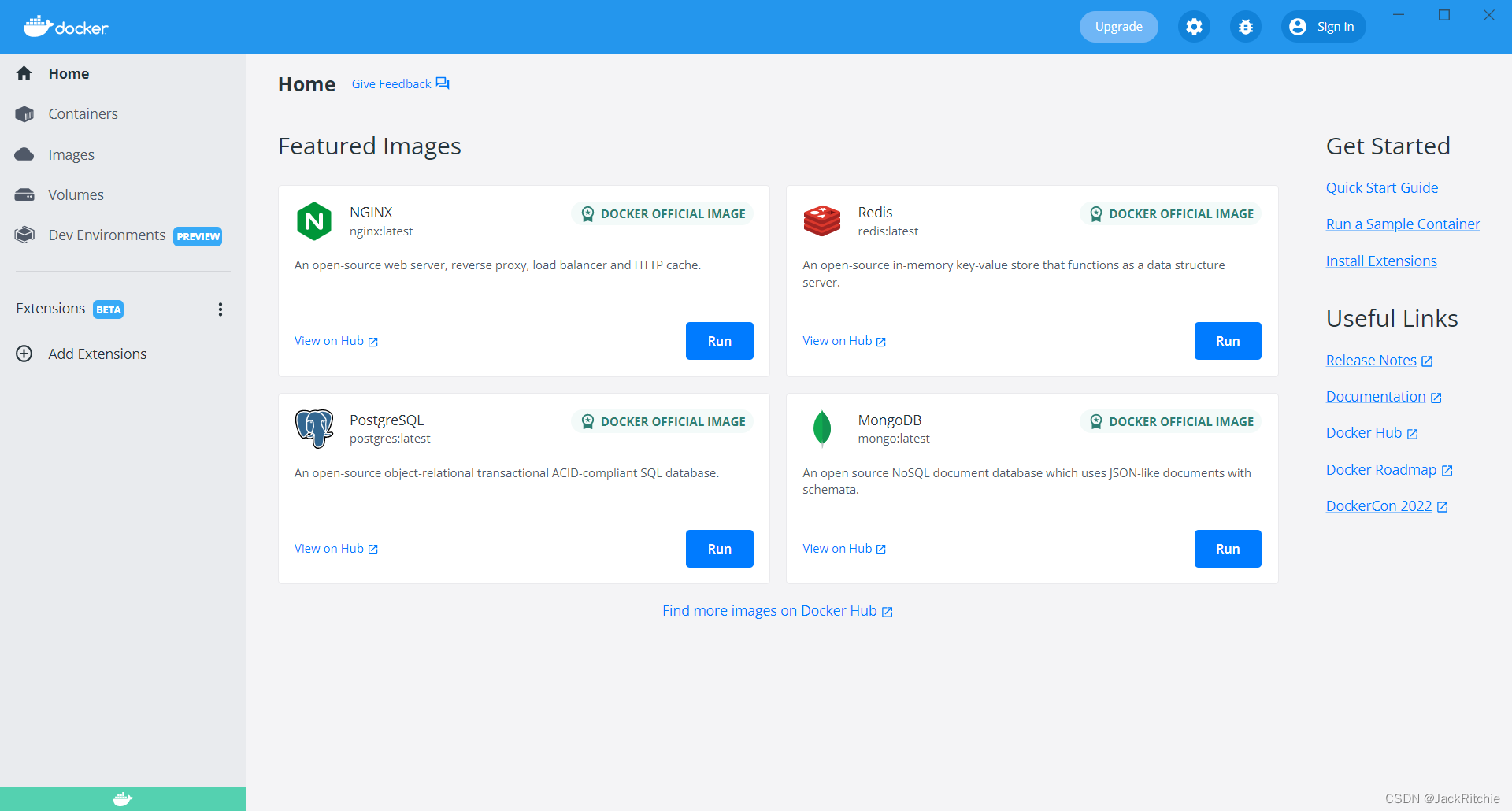The image size is (1512, 811).
Task: Click the Sign in account icon
Action: coord(1298,26)
